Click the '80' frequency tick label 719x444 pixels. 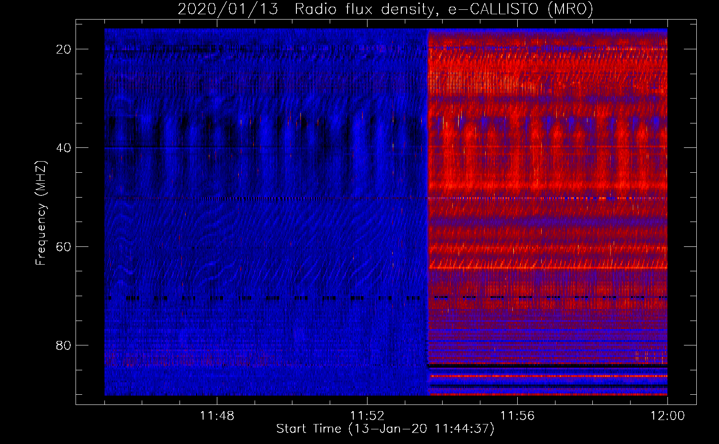pyautogui.click(x=64, y=345)
